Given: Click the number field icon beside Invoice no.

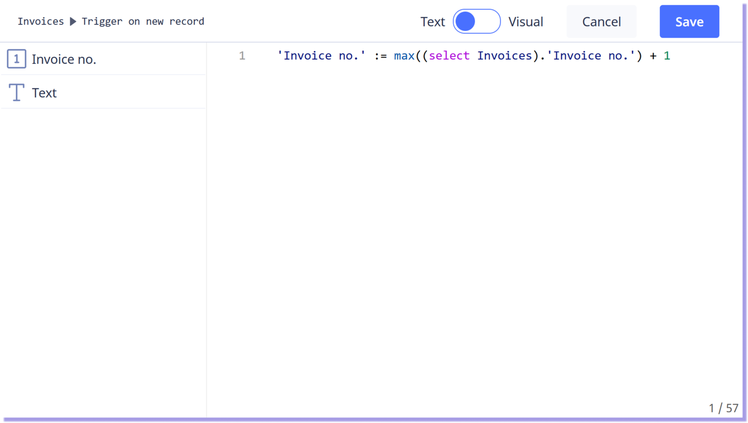Looking at the screenshot, I should coord(17,59).
